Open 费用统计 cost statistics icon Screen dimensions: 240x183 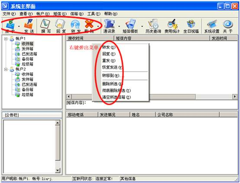172,26
